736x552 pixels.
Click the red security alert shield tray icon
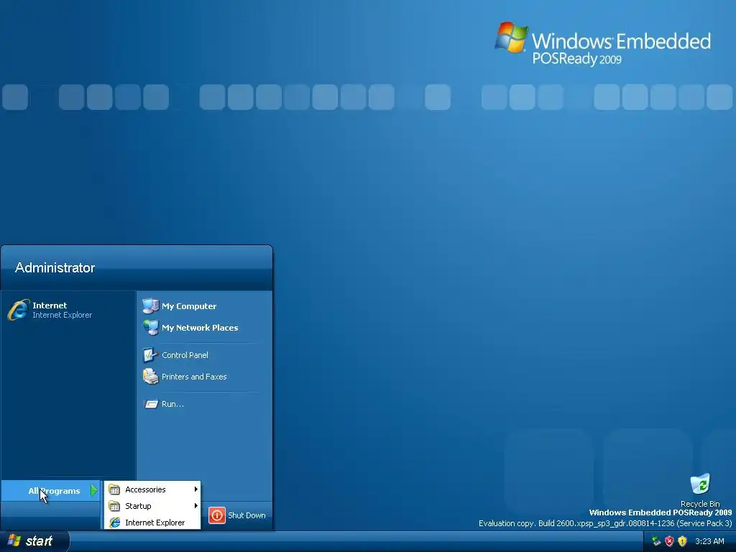pos(669,541)
